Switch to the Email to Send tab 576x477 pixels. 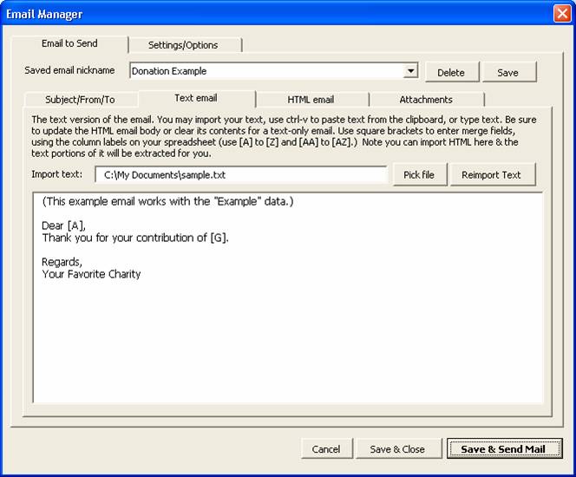click(69, 43)
